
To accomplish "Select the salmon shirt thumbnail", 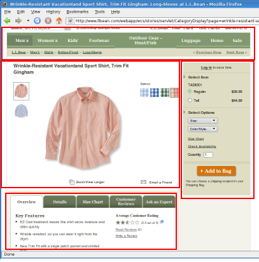I will 21,91.
